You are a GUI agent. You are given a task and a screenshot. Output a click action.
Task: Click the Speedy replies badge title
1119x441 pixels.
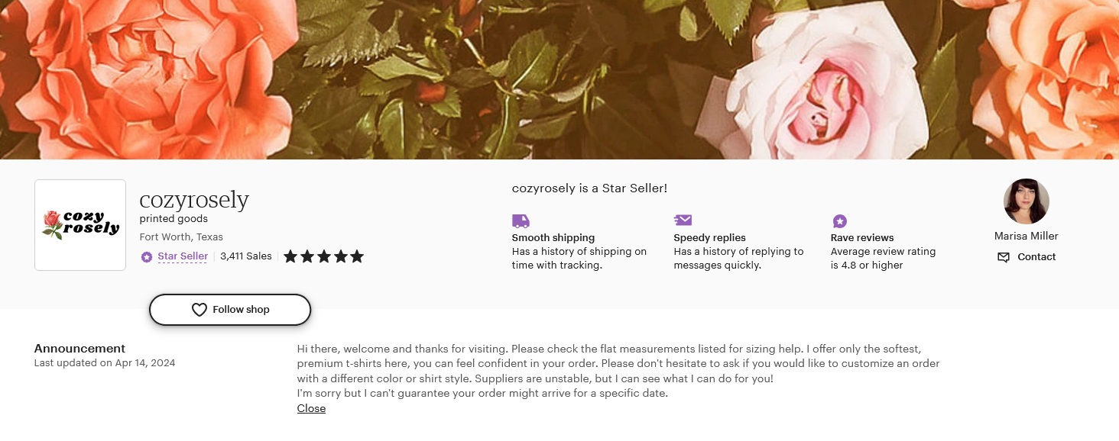coord(709,237)
